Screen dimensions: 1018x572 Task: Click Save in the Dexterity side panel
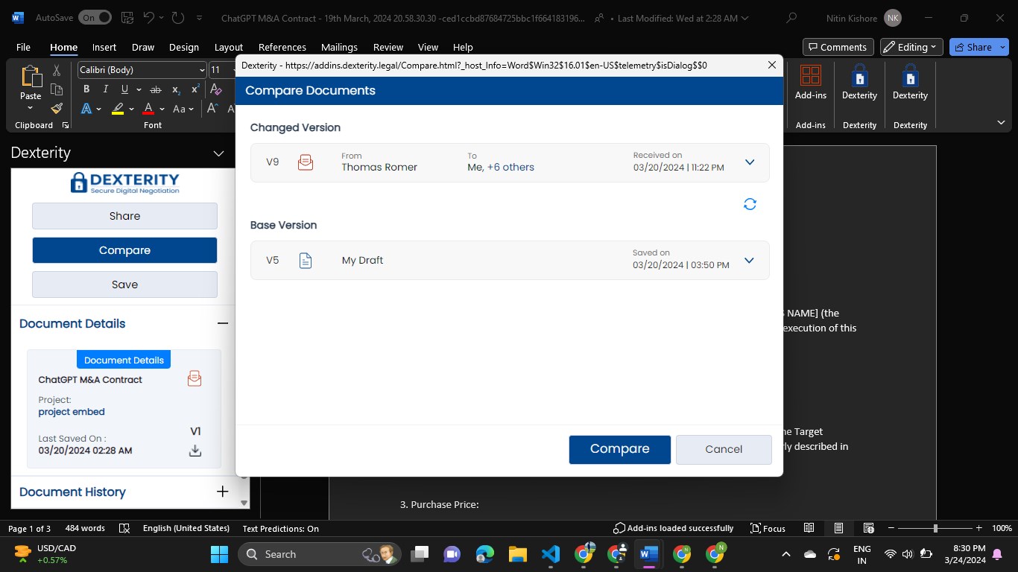click(124, 285)
